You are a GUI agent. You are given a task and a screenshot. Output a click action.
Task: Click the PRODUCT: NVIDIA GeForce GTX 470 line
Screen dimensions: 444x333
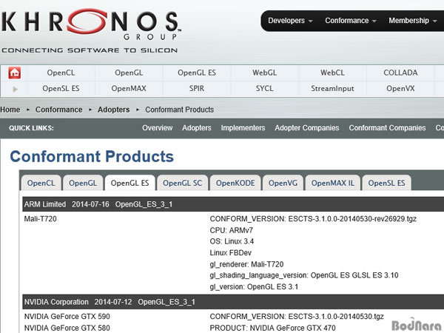(x=272, y=328)
